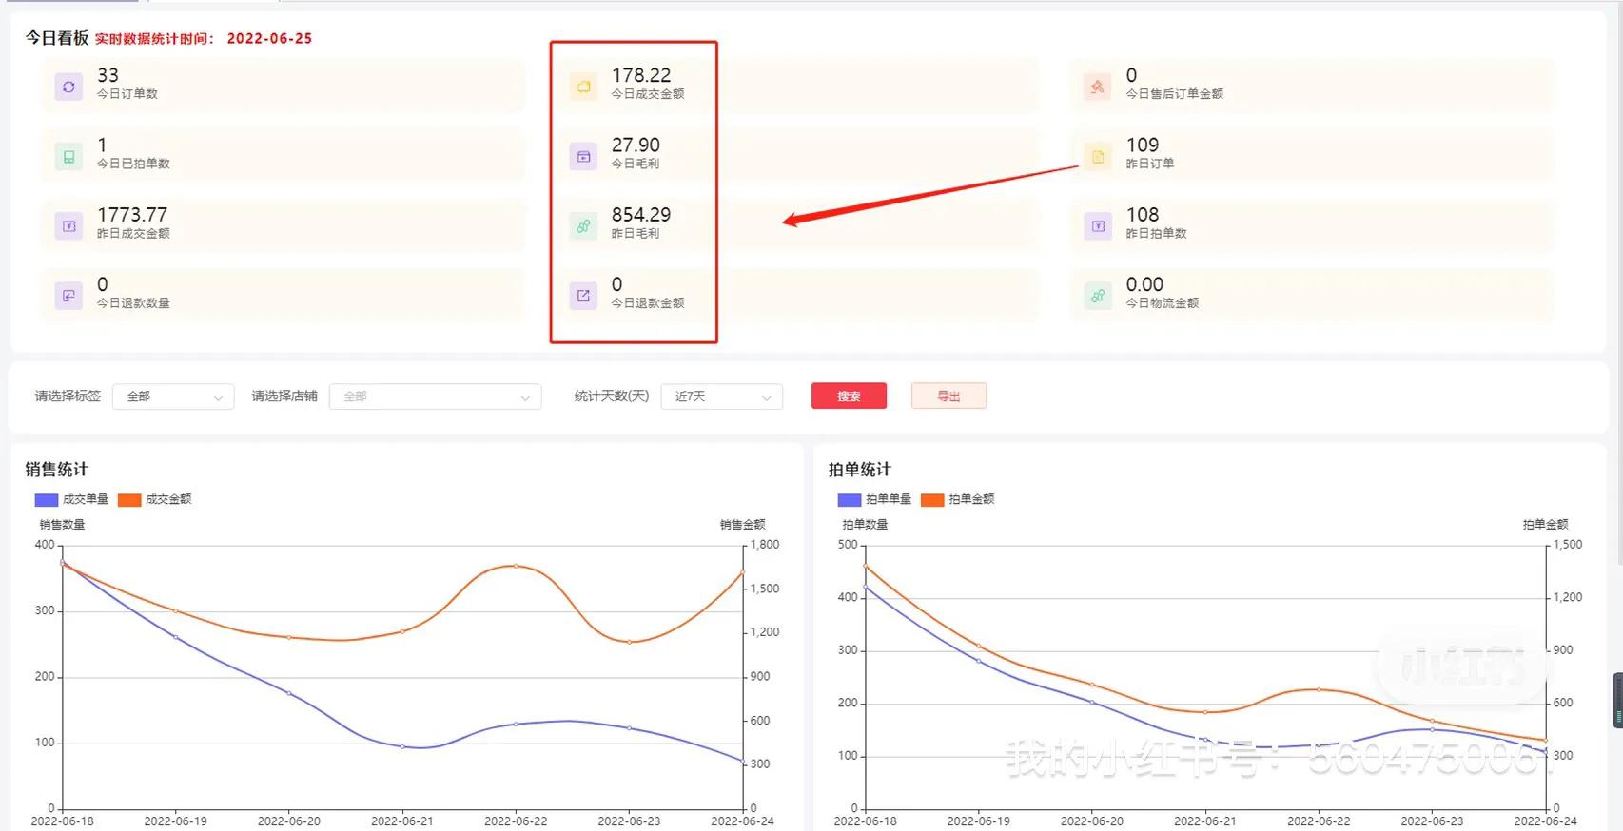Viewport: 1623px width, 831px height.
Task: Click the 今日退款金额 label
Action: [x=648, y=303]
